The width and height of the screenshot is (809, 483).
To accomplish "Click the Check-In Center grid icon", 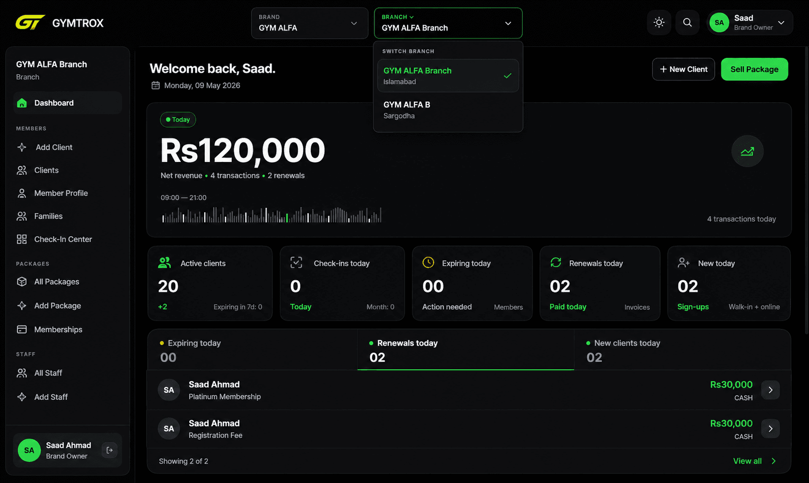I will coord(22,239).
